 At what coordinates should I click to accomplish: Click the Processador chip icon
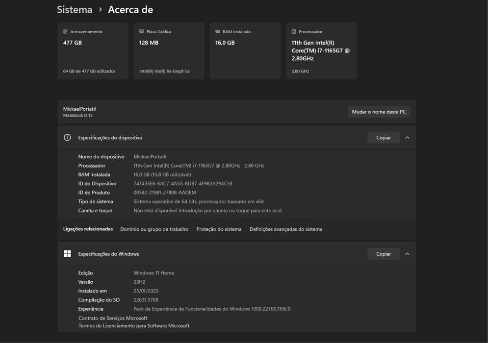294,31
